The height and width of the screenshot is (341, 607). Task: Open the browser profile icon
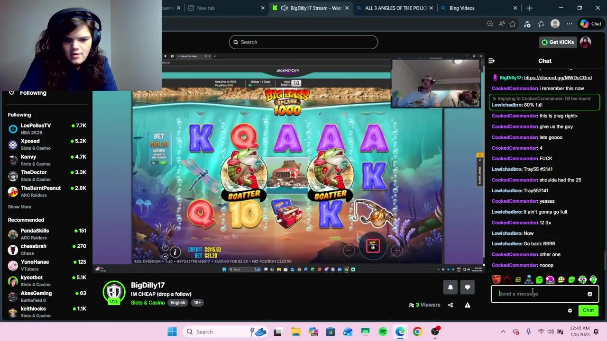[x=555, y=24]
